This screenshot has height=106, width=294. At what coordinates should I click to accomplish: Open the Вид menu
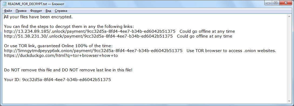coord(48,11)
